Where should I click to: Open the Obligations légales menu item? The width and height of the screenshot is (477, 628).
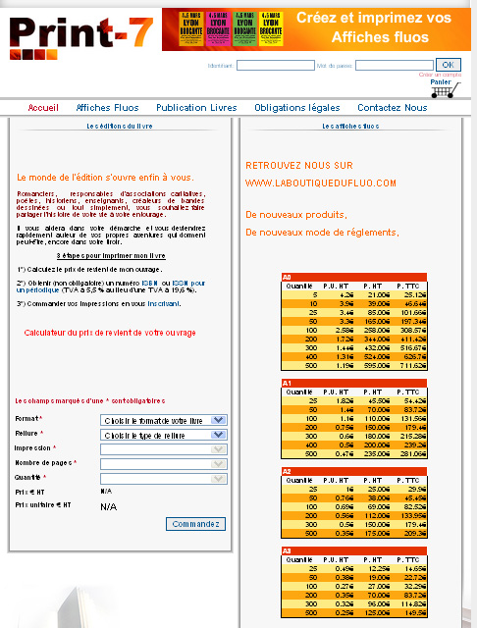[x=296, y=107]
